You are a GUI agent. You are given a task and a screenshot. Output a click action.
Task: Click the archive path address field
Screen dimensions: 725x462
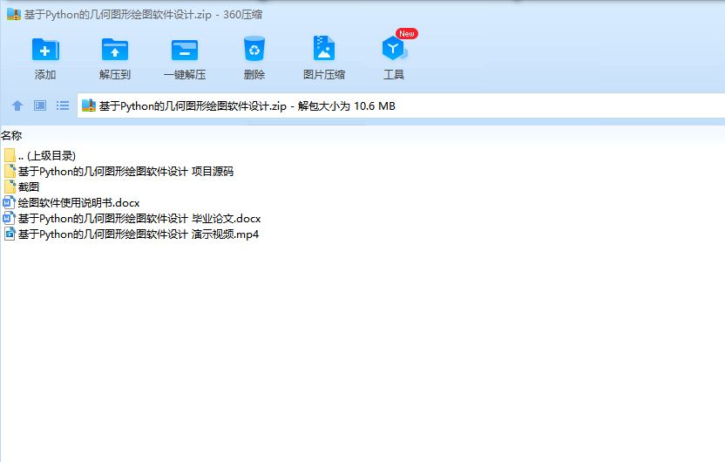[x=401, y=105]
